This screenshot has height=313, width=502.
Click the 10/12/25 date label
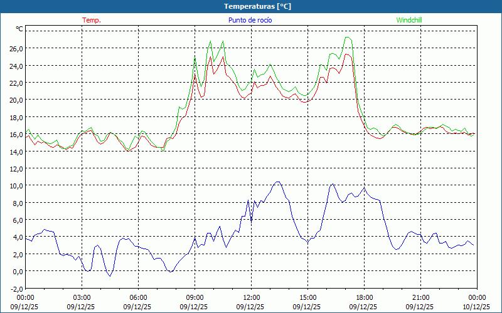pyautogui.click(x=477, y=307)
